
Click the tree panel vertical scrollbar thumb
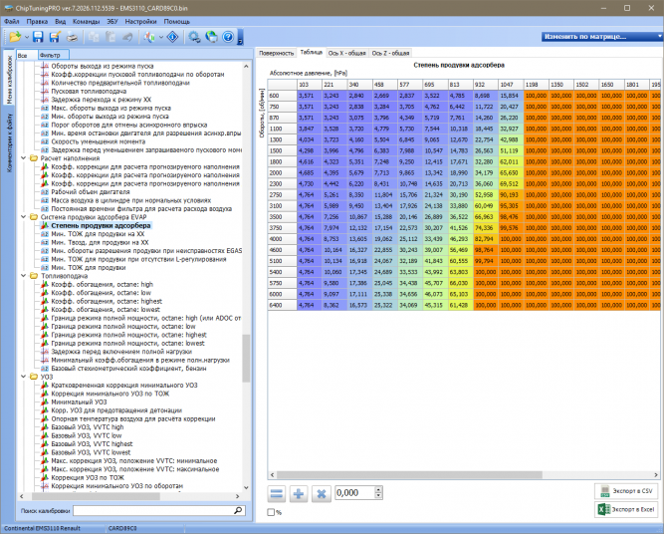coord(246,359)
